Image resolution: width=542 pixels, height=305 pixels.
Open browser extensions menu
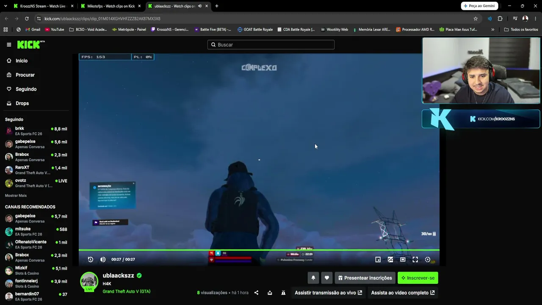500,19
